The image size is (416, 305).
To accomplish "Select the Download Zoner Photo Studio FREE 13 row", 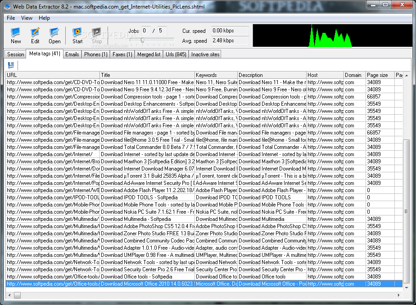I will 204,233.
